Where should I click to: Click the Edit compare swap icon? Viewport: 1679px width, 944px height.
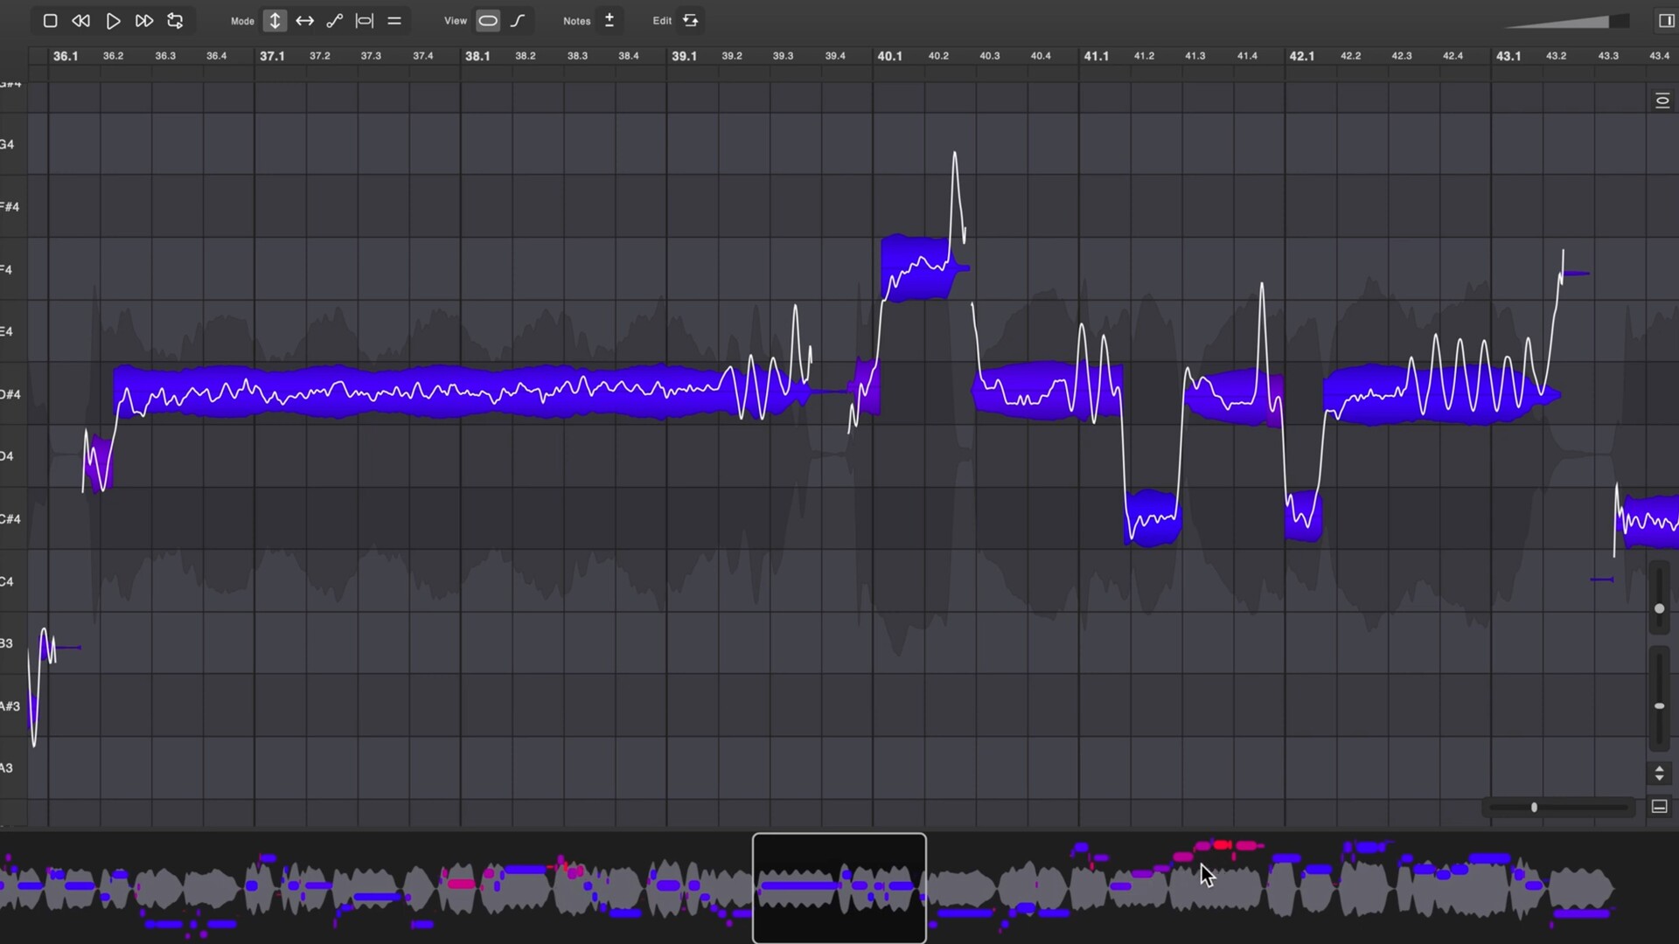click(x=691, y=20)
